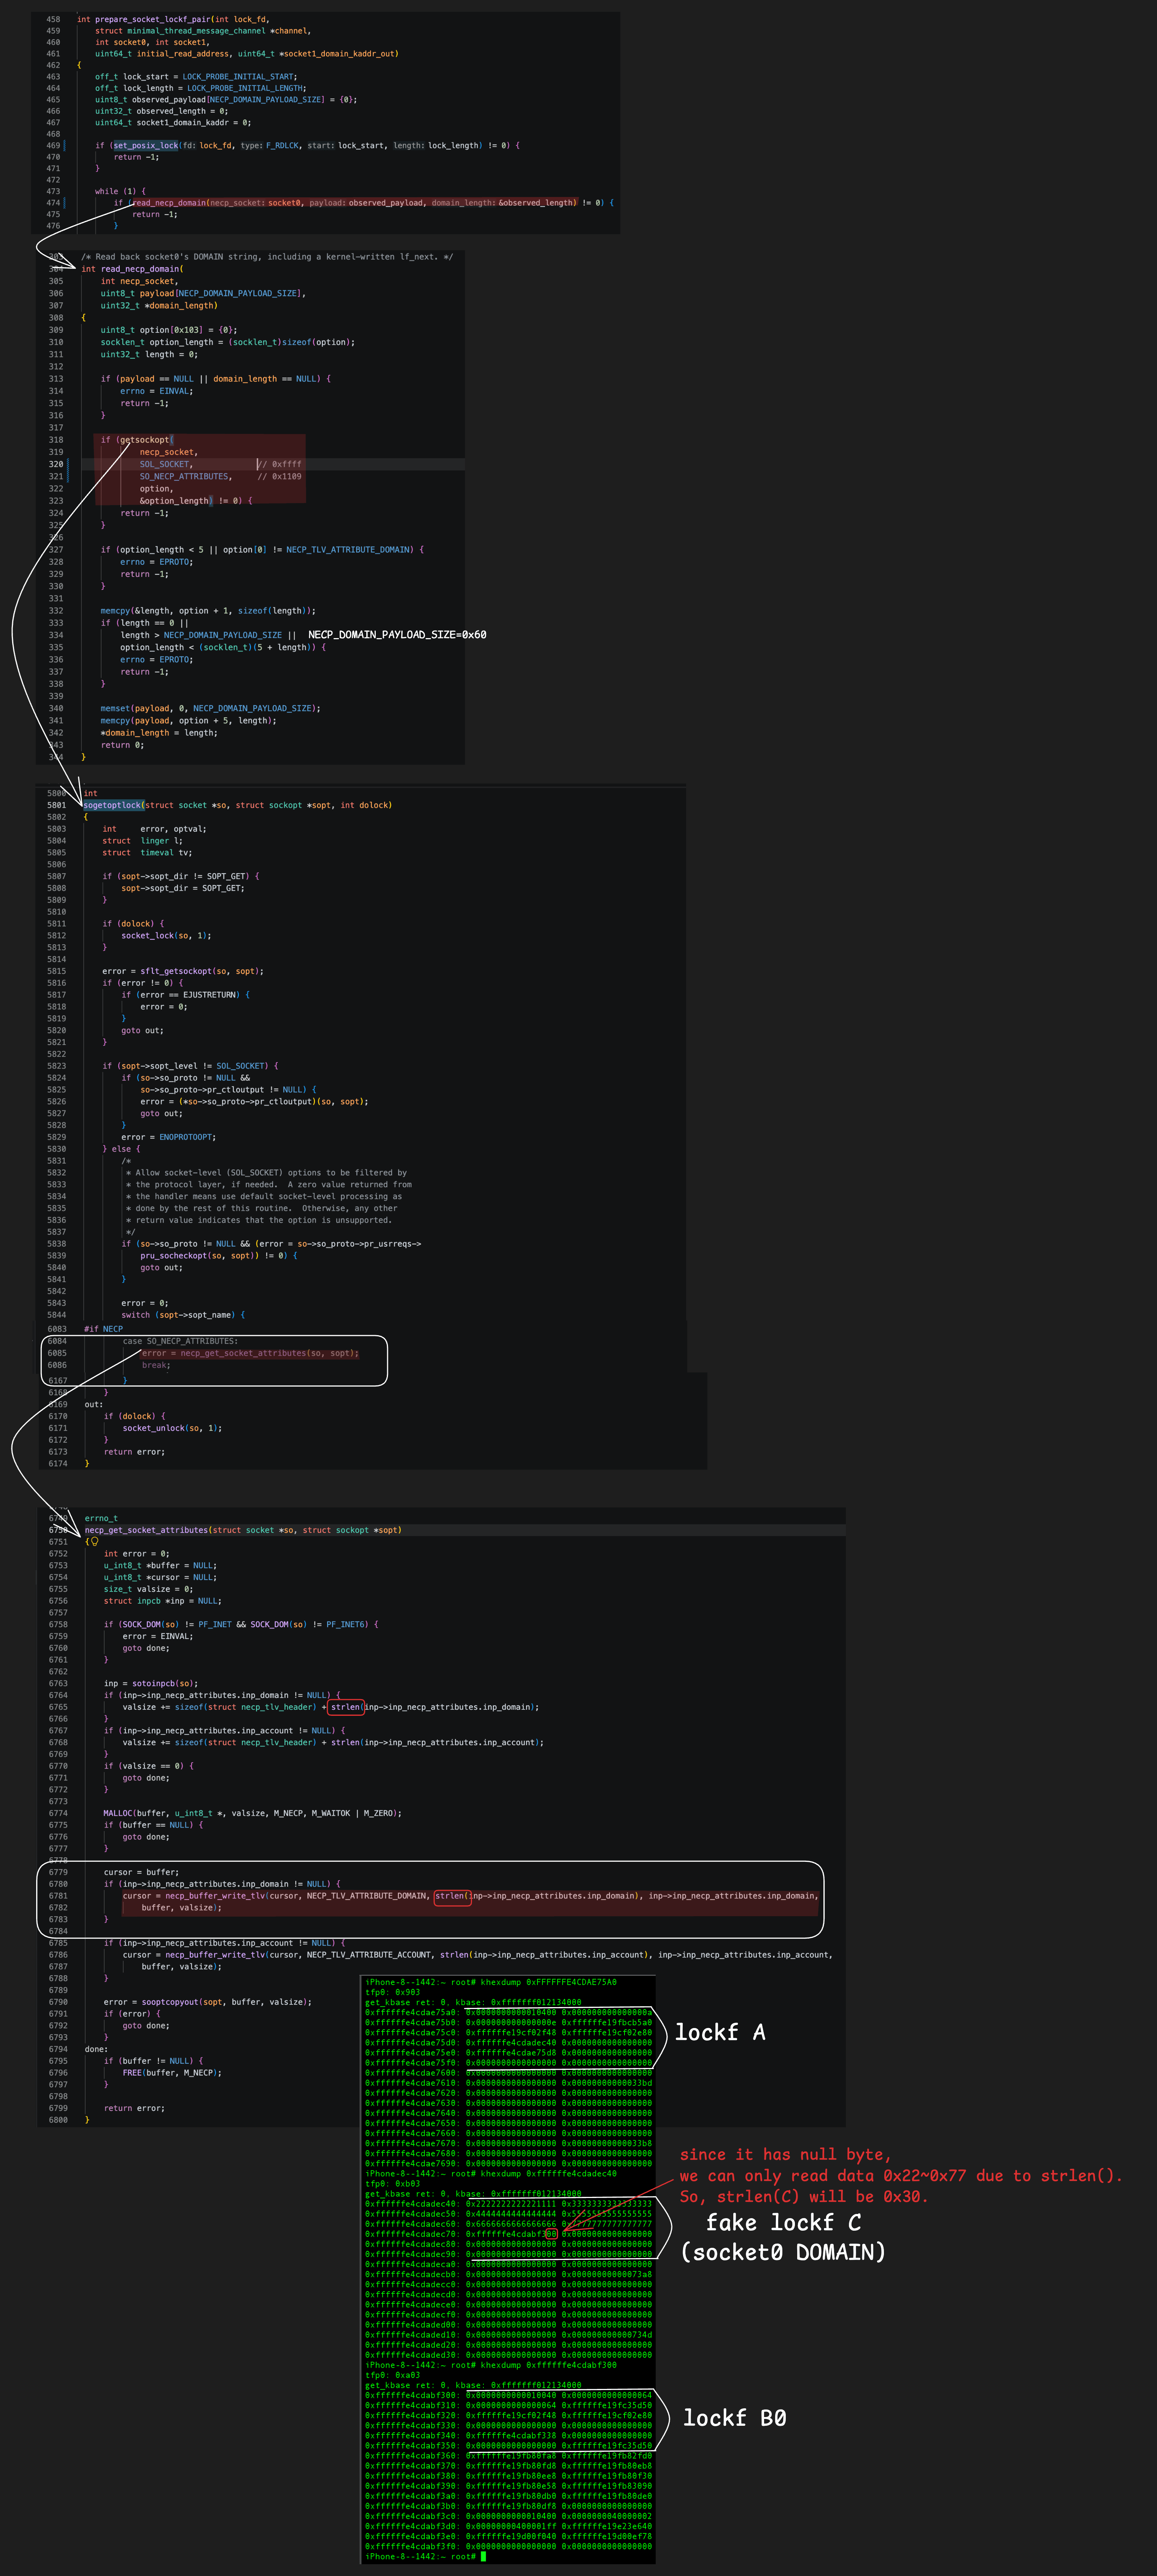This screenshot has width=1157, height=2576.
Task: Click struct inpcb *inp declaration
Action: pos(163,1601)
